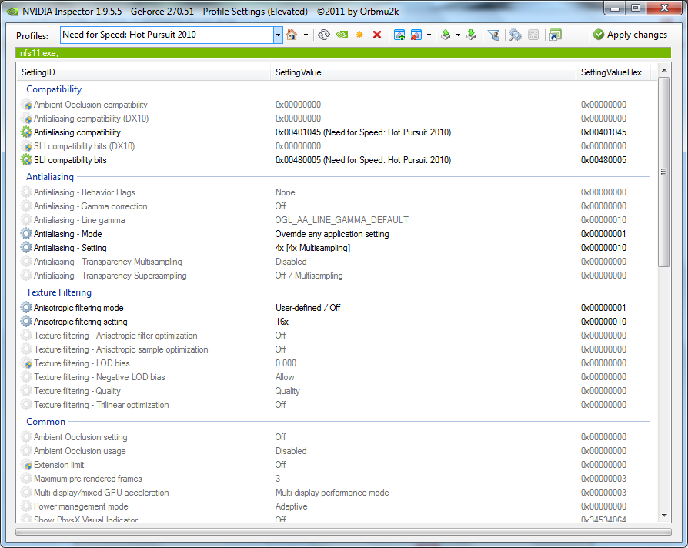Scan for modified profiles magnifier-gear icon
This screenshot has height=548, width=688.
[515, 35]
